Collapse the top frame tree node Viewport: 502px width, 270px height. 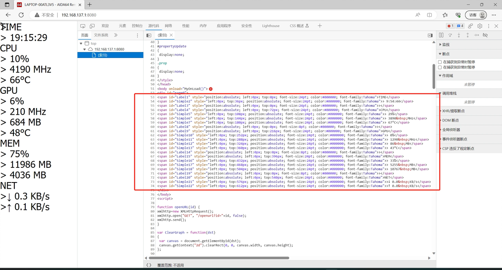[x=81, y=43]
